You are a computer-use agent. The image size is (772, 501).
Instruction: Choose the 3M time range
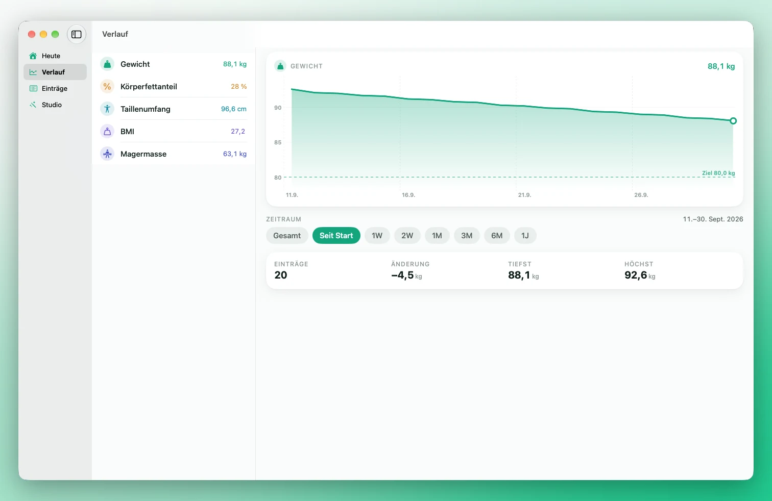467,236
